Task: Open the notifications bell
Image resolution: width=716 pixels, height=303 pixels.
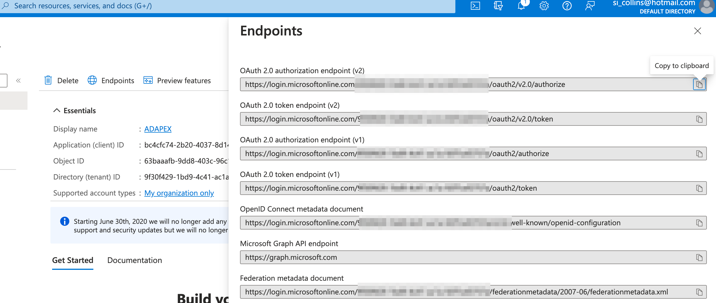Action: coord(521,6)
